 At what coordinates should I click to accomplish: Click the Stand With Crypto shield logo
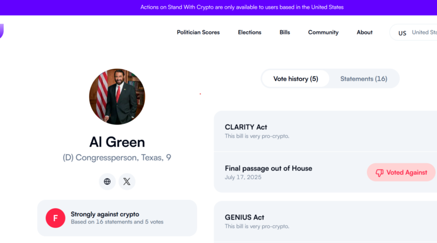coord(2,31)
